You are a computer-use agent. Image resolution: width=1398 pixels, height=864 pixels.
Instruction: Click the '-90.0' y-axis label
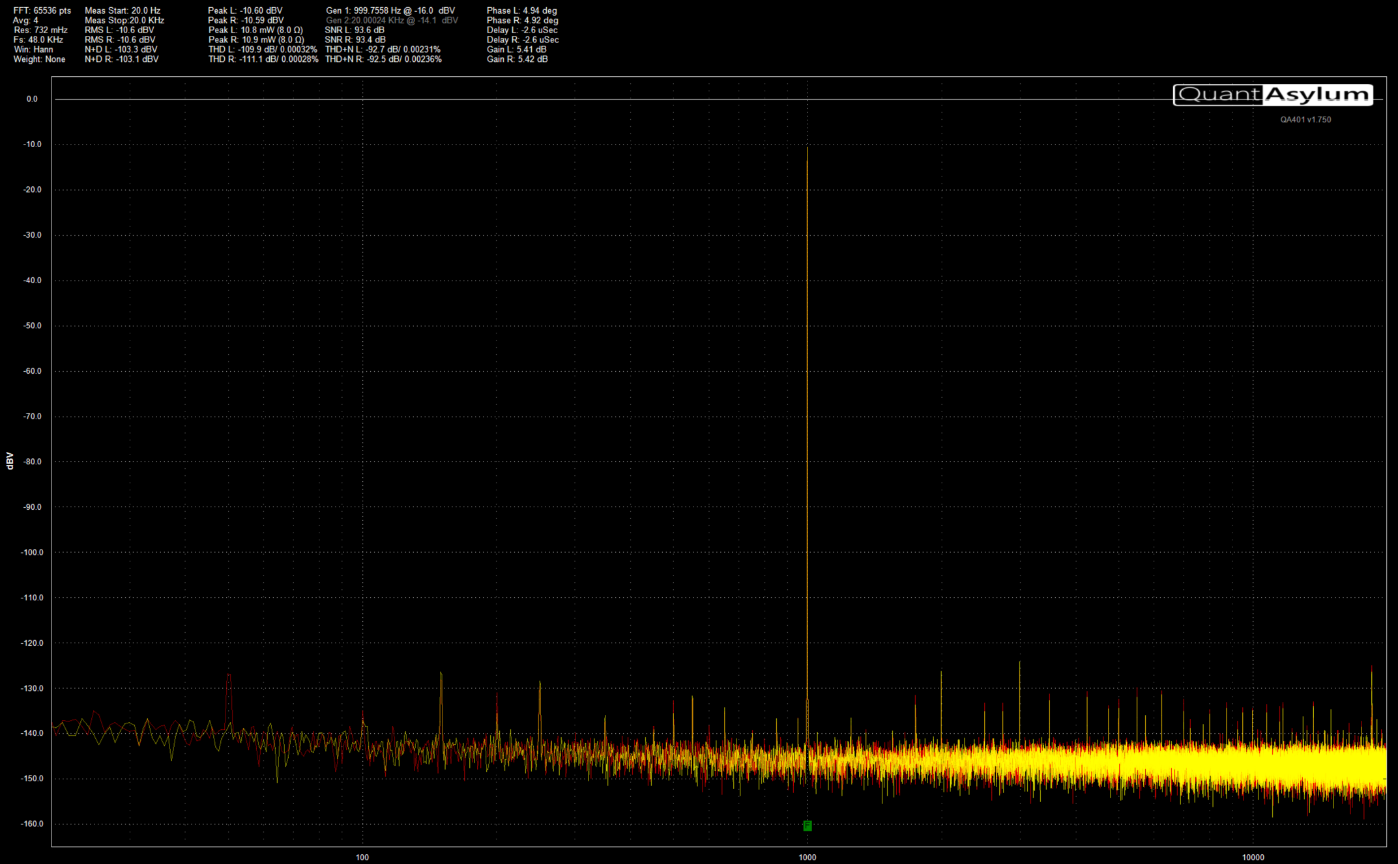coord(32,507)
